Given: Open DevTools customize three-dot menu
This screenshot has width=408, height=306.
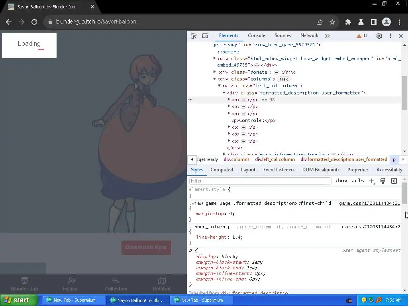Looking at the screenshot, I should pyautogui.click(x=390, y=36).
